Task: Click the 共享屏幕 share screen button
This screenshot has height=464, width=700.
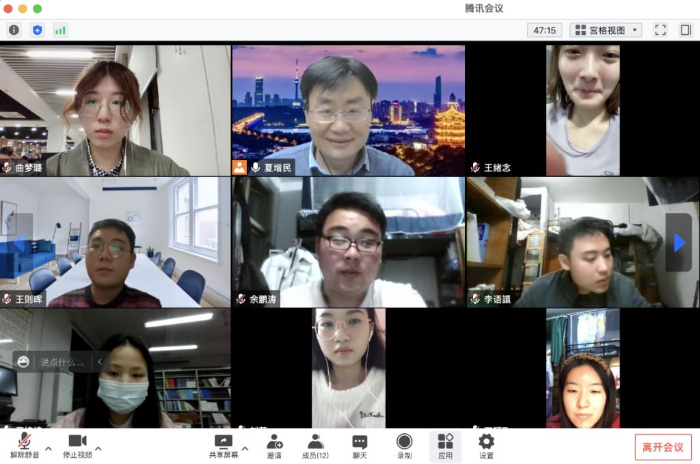Action: [223, 446]
